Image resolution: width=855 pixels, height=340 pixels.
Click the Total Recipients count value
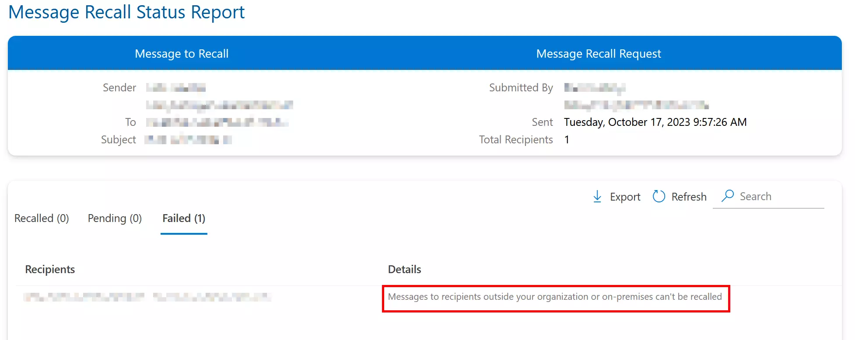(x=567, y=140)
